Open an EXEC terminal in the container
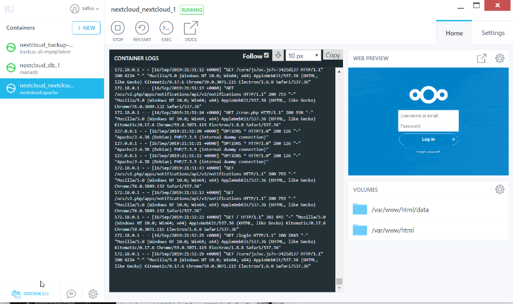The width and height of the screenshot is (513, 304). (x=167, y=28)
